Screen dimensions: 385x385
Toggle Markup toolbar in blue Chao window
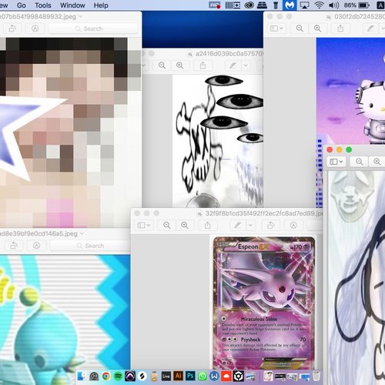(x=37, y=246)
